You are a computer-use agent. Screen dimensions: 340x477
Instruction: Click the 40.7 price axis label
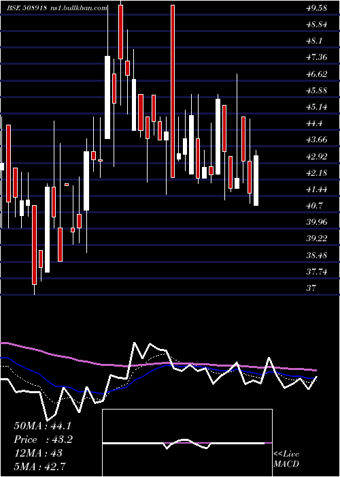click(x=315, y=206)
